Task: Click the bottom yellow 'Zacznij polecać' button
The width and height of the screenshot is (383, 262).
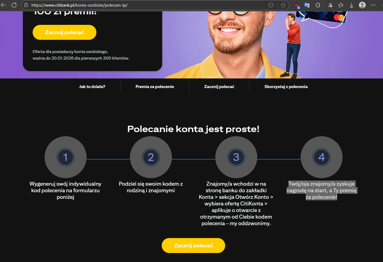Action: pos(193,246)
